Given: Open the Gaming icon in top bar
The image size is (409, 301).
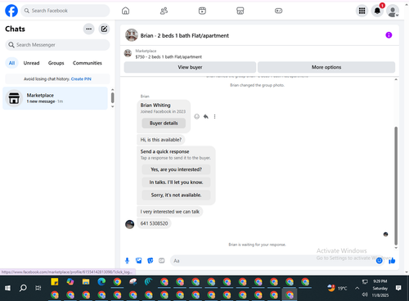Looking at the screenshot, I should point(278,11).
